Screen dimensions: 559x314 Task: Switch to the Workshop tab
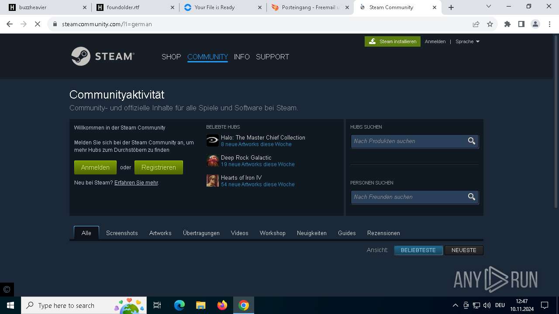coord(273,233)
